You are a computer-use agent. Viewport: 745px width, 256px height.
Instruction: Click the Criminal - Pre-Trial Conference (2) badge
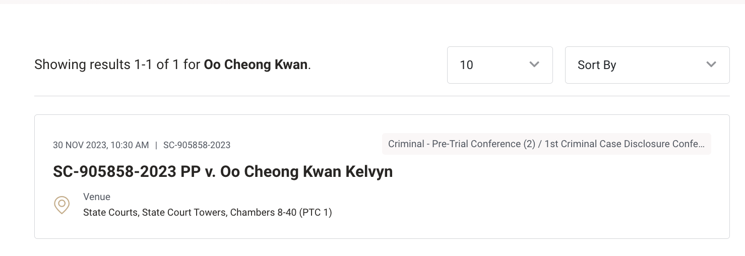462,144
